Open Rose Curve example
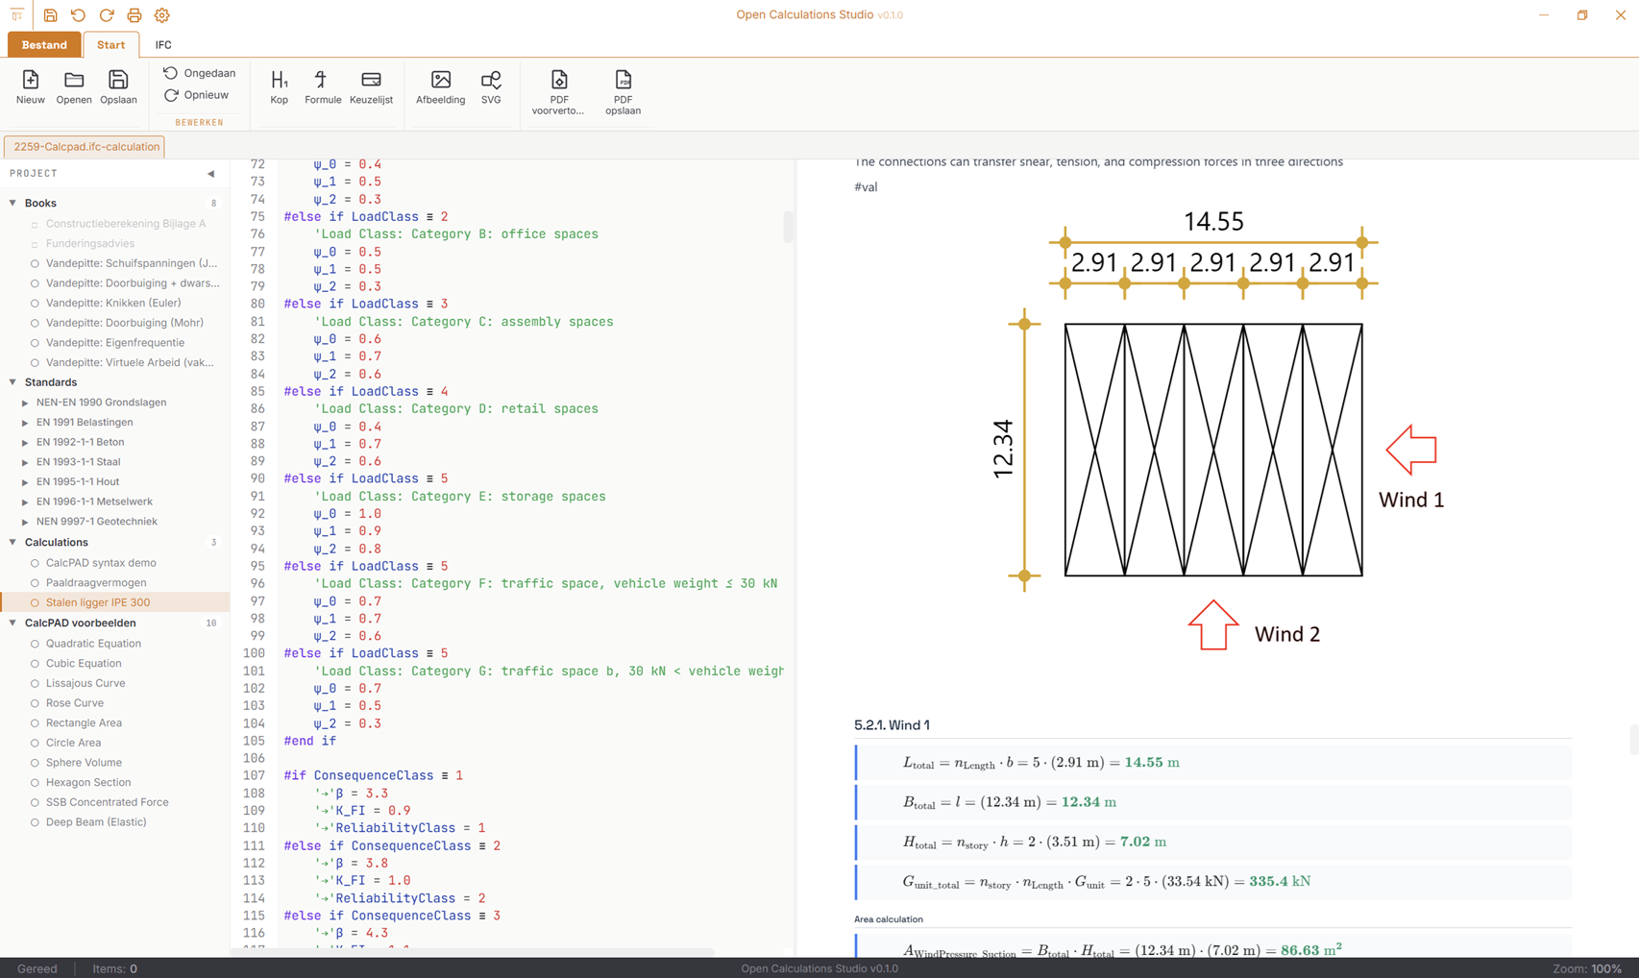Screen dimensions: 1639x978 (115, 703)
